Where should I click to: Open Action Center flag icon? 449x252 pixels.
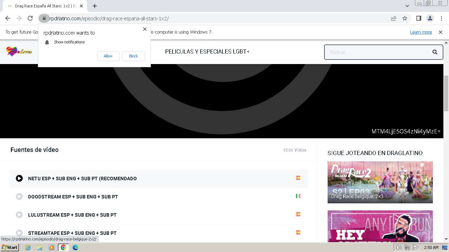tap(415, 247)
